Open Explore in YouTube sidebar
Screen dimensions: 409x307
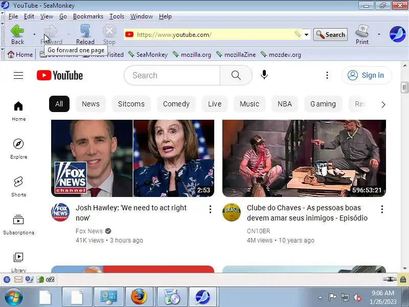click(18, 149)
